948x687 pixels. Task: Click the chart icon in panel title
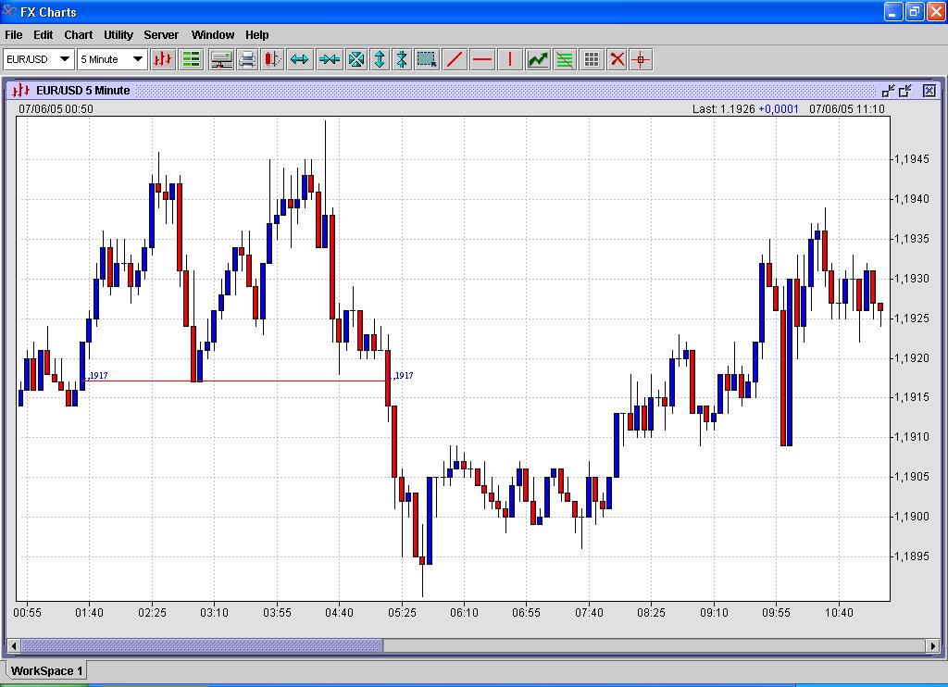(x=20, y=91)
